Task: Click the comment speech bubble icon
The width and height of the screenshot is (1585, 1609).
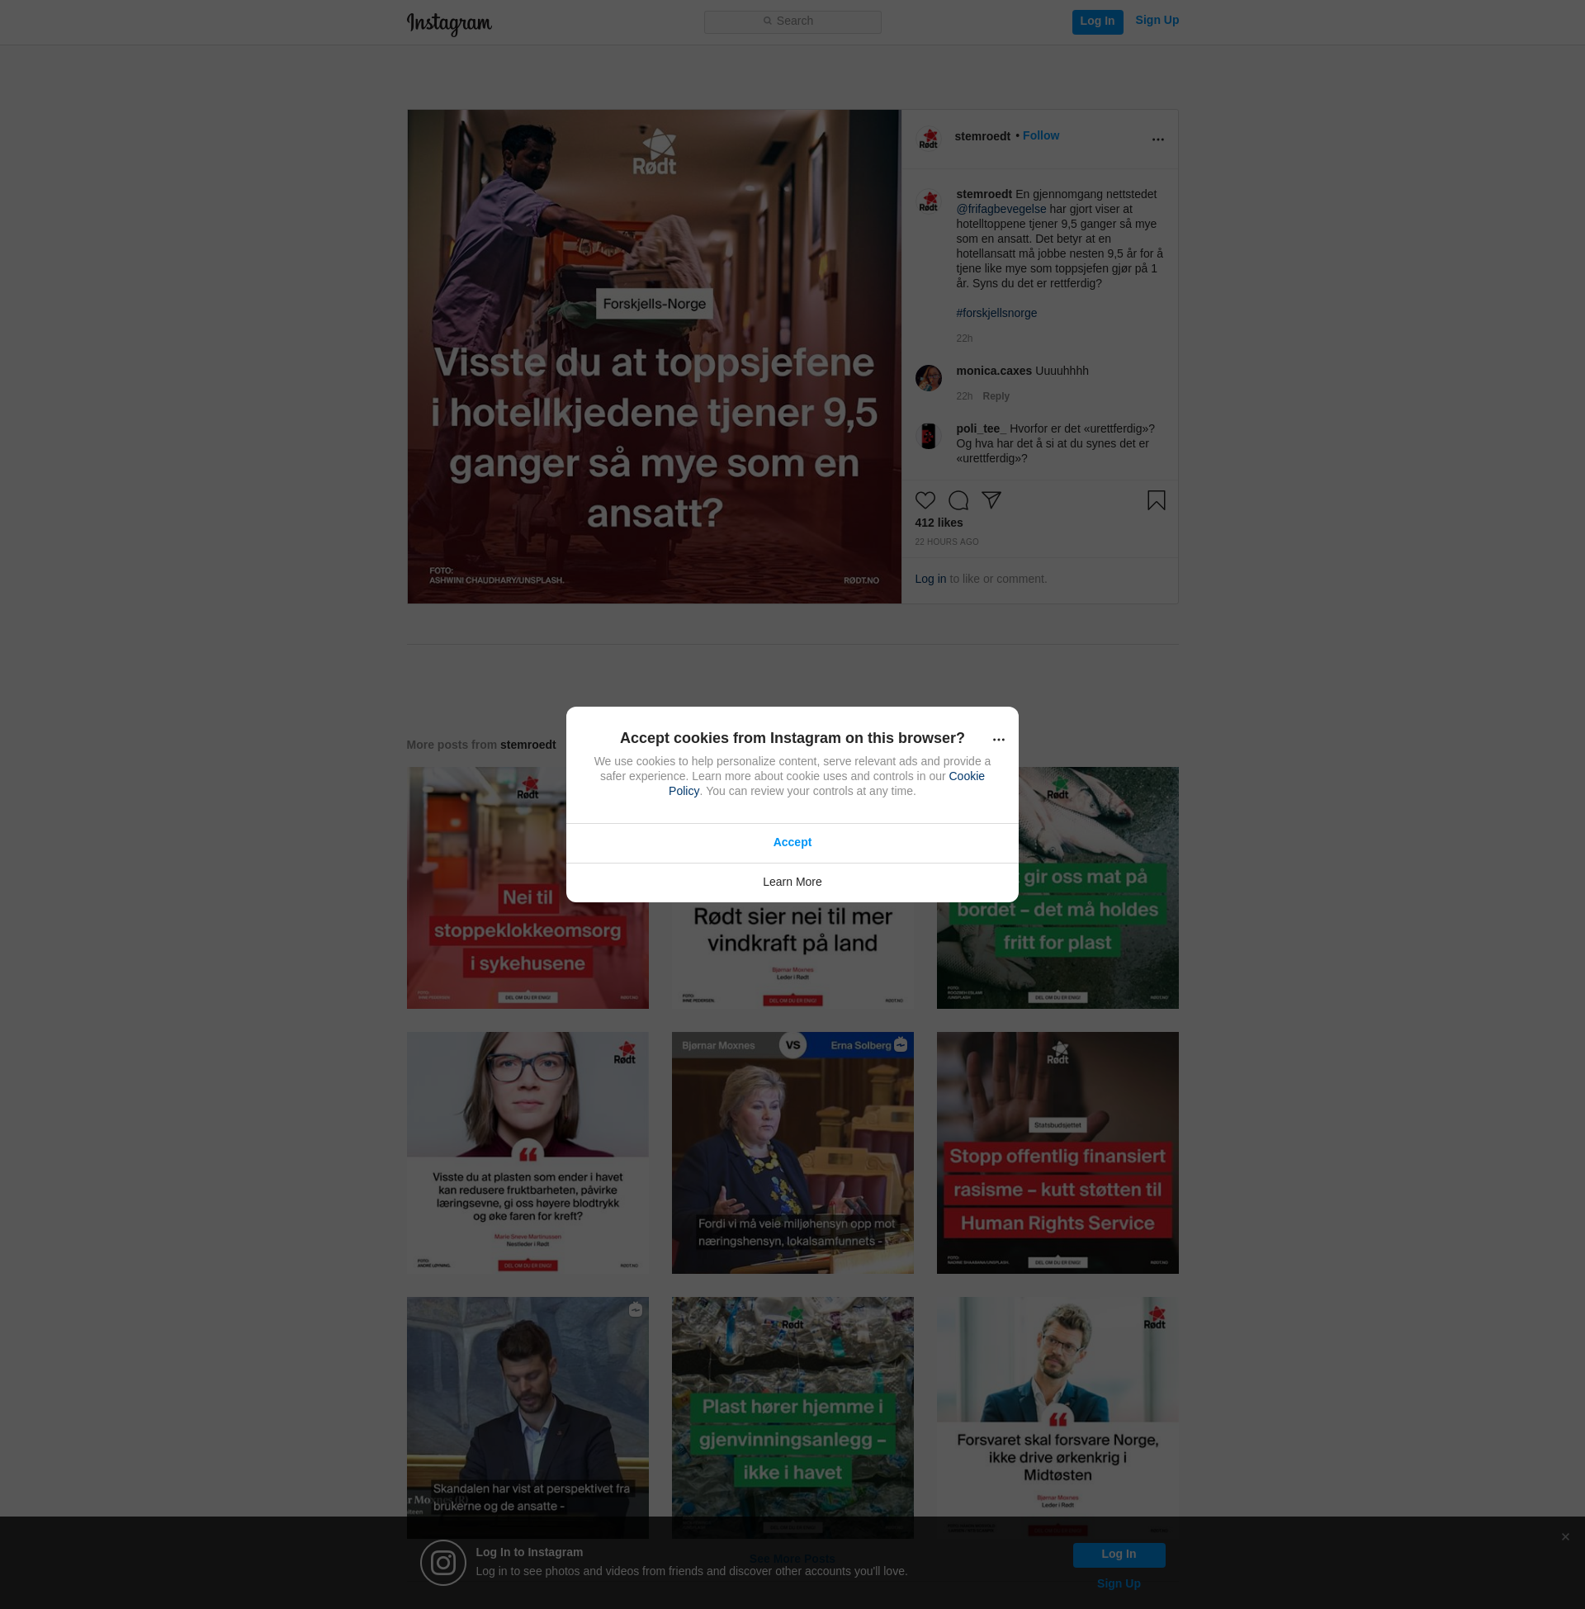Action: tap(958, 500)
